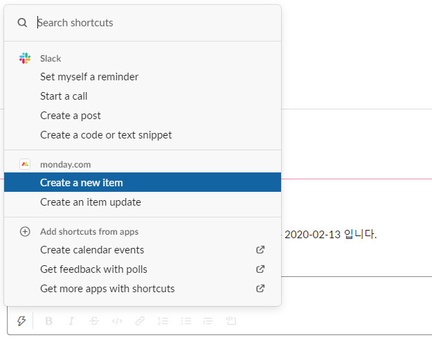Viewport: 432px width, 340px height.
Task: Toggle italic formatting in the composer
Action: point(71,321)
